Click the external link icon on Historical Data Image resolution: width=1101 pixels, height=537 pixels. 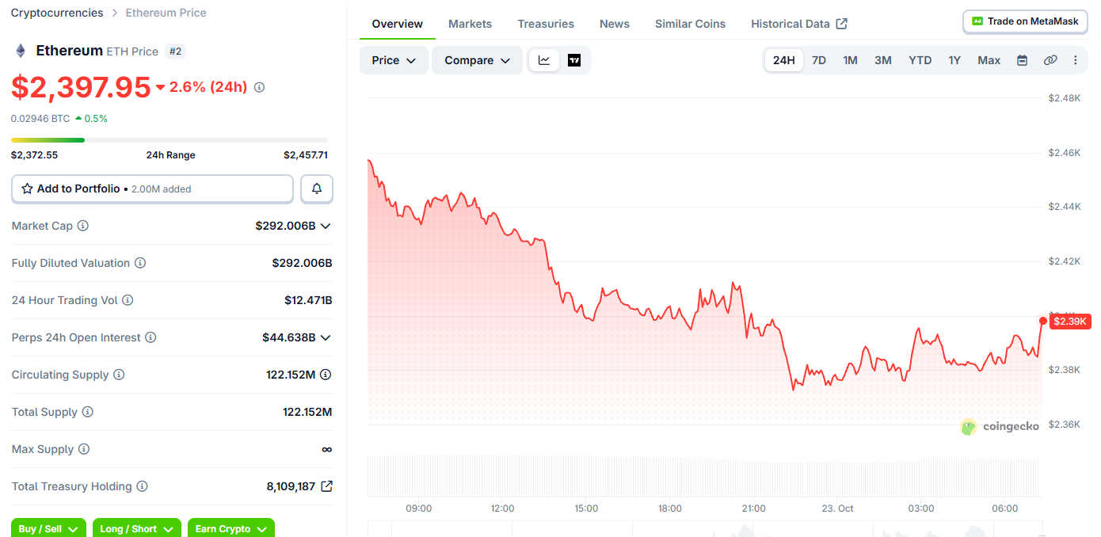842,24
